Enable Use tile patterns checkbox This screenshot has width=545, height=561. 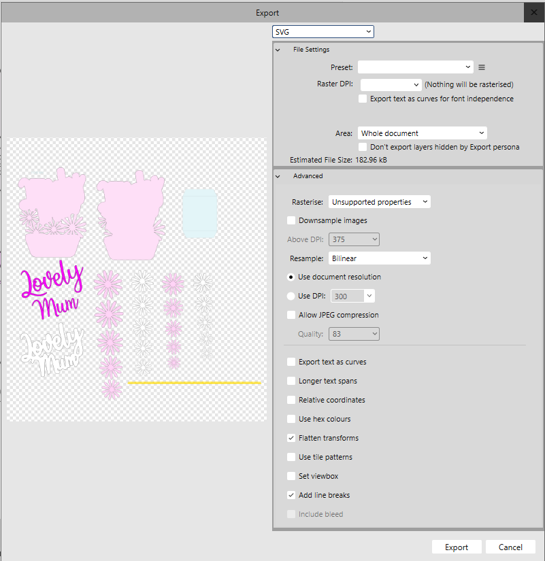[x=291, y=457]
